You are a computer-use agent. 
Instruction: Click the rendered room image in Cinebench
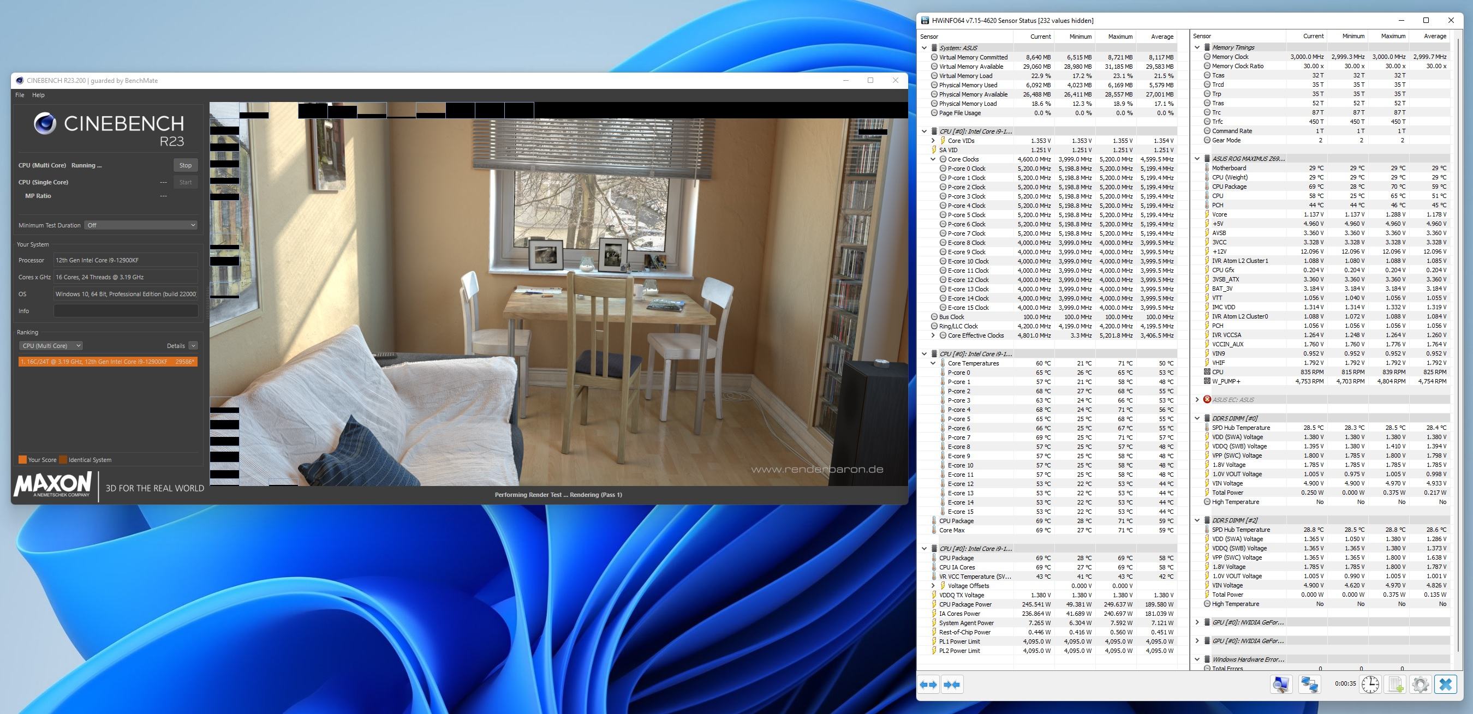559,294
